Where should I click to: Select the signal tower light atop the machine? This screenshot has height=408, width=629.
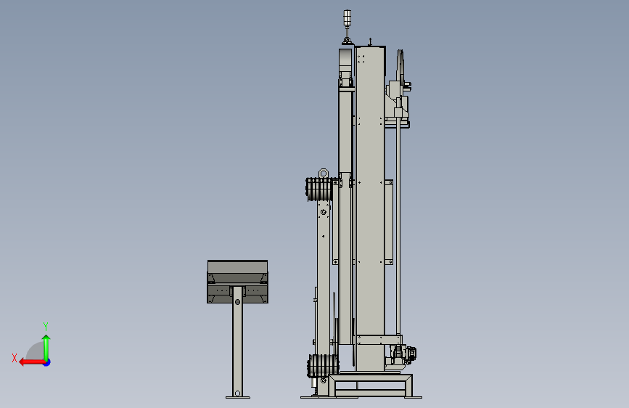pyautogui.click(x=347, y=27)
